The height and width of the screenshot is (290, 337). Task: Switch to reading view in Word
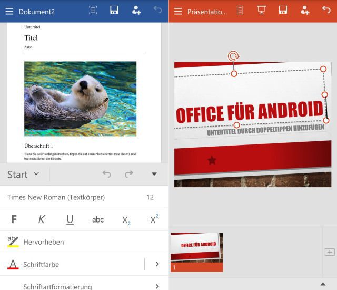tap(93, 11)
